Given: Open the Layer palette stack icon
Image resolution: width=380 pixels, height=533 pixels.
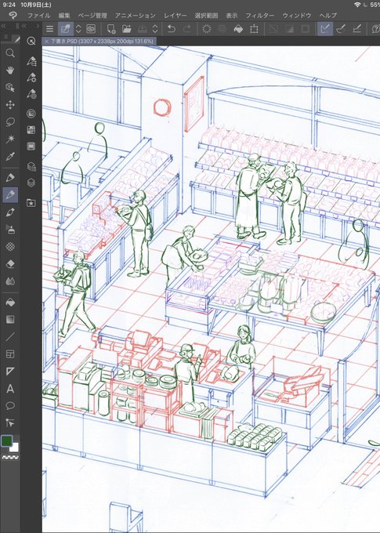Looking at the screenshot, I should click(31, 183).
